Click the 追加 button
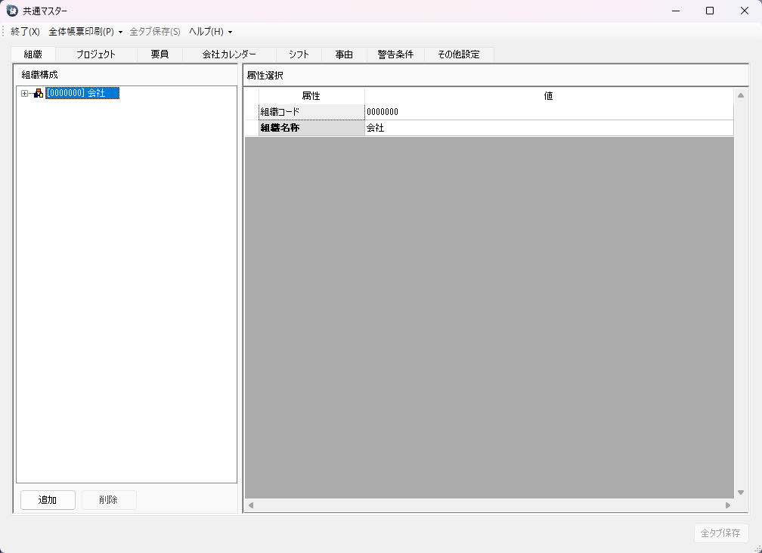 [x=48, y=500]
